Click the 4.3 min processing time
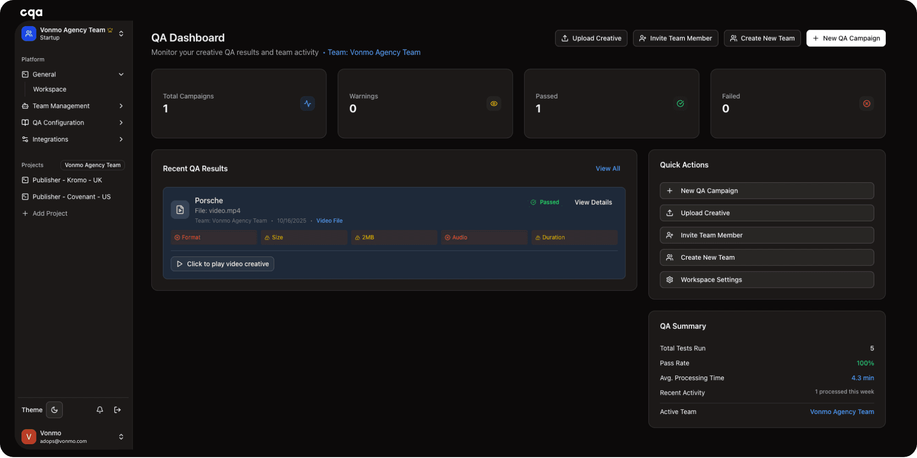Screen dimensions: 917x458 click(862, 378)
